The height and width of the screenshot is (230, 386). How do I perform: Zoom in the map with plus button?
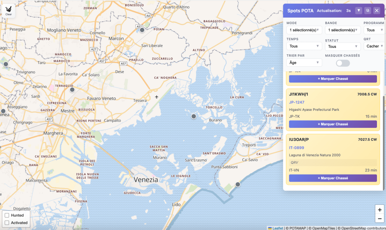coord(380,210)
